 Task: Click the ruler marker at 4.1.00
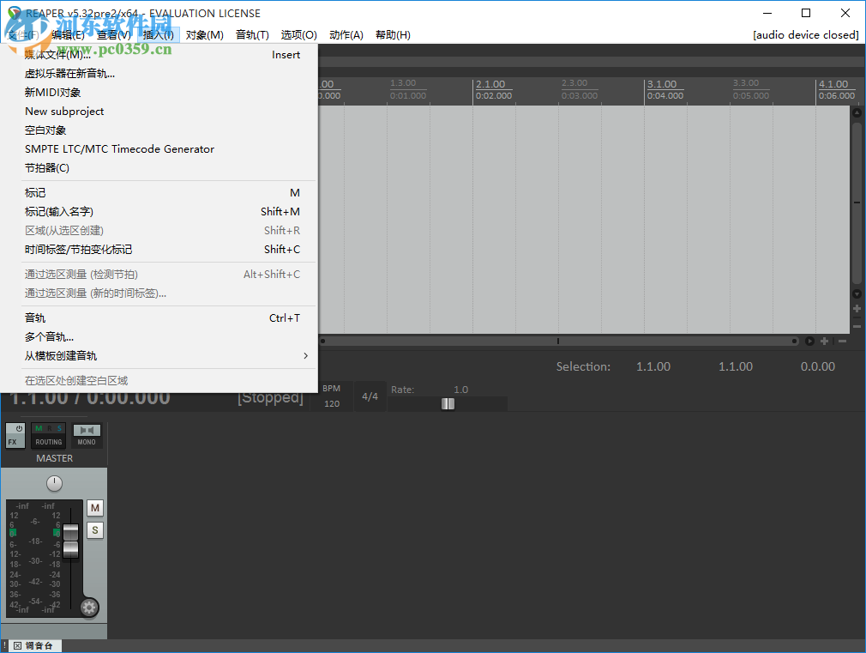[833, 84]
